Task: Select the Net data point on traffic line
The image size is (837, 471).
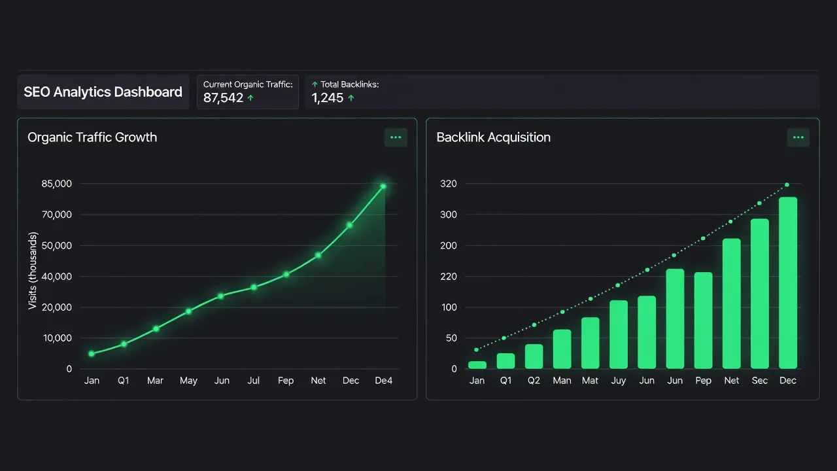Action: coord(318,255)
